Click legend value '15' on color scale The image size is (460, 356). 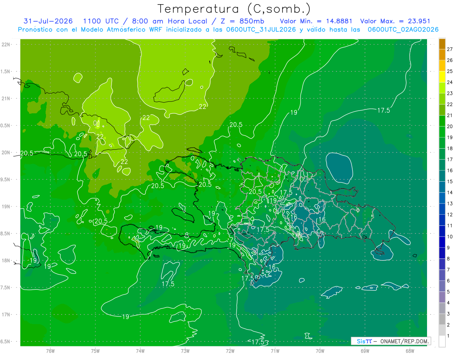click(450, 182)
